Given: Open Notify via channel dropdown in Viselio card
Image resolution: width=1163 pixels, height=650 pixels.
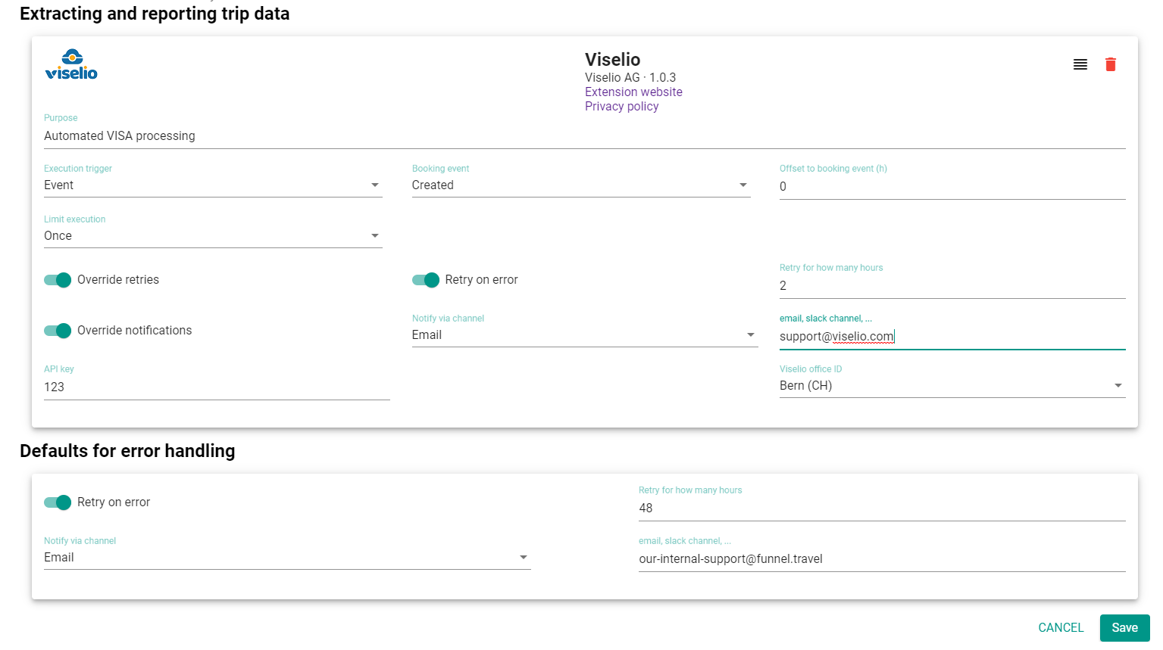Looking at the screenshot, I should pos(585,335).
